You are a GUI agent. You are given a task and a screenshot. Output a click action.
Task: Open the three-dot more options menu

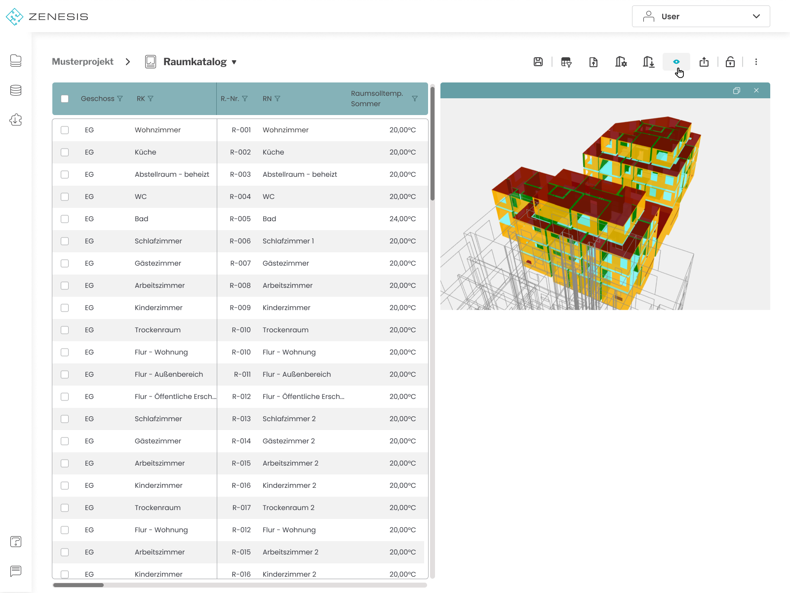point(756,62)
